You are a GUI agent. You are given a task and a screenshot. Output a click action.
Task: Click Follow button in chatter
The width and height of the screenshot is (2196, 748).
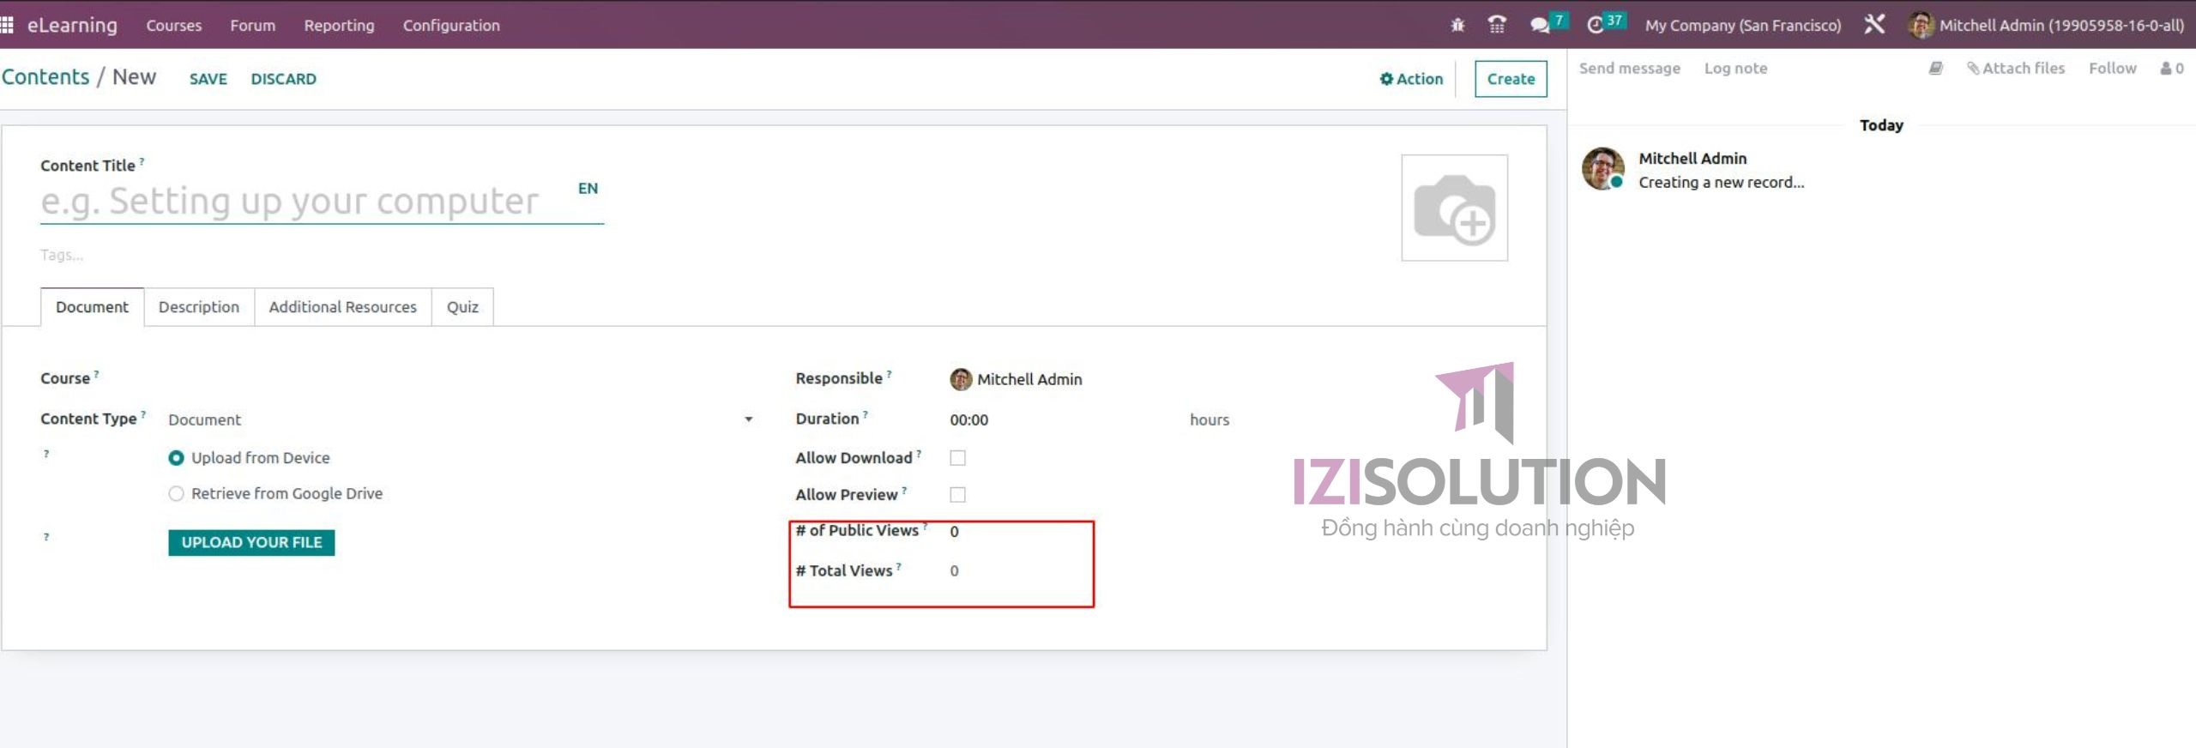click(2112, 68)
